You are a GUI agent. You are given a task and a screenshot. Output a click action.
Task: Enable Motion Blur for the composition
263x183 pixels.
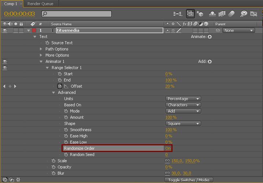pyautogui.click(x=231, y=14)
